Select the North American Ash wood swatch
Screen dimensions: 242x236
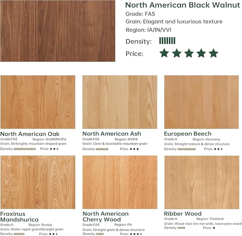pos(120,102)
